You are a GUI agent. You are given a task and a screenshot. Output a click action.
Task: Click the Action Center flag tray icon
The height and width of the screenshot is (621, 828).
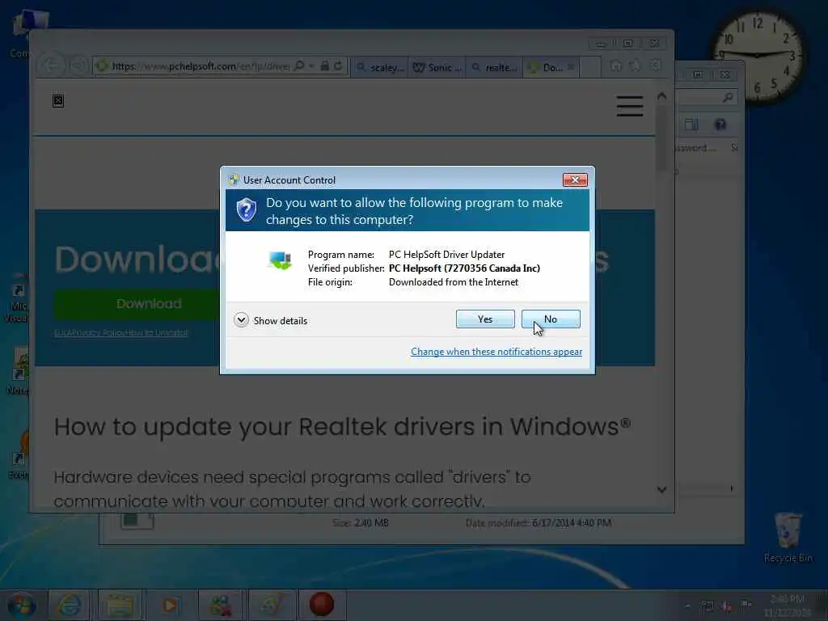pyautogui.click(x=746, y=606)
